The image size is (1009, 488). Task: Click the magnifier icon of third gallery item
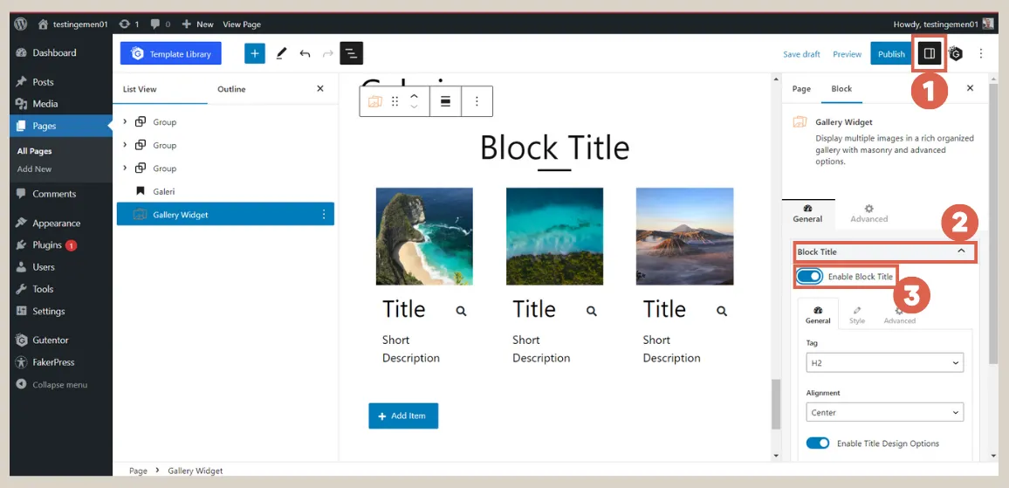pos(722,311)
